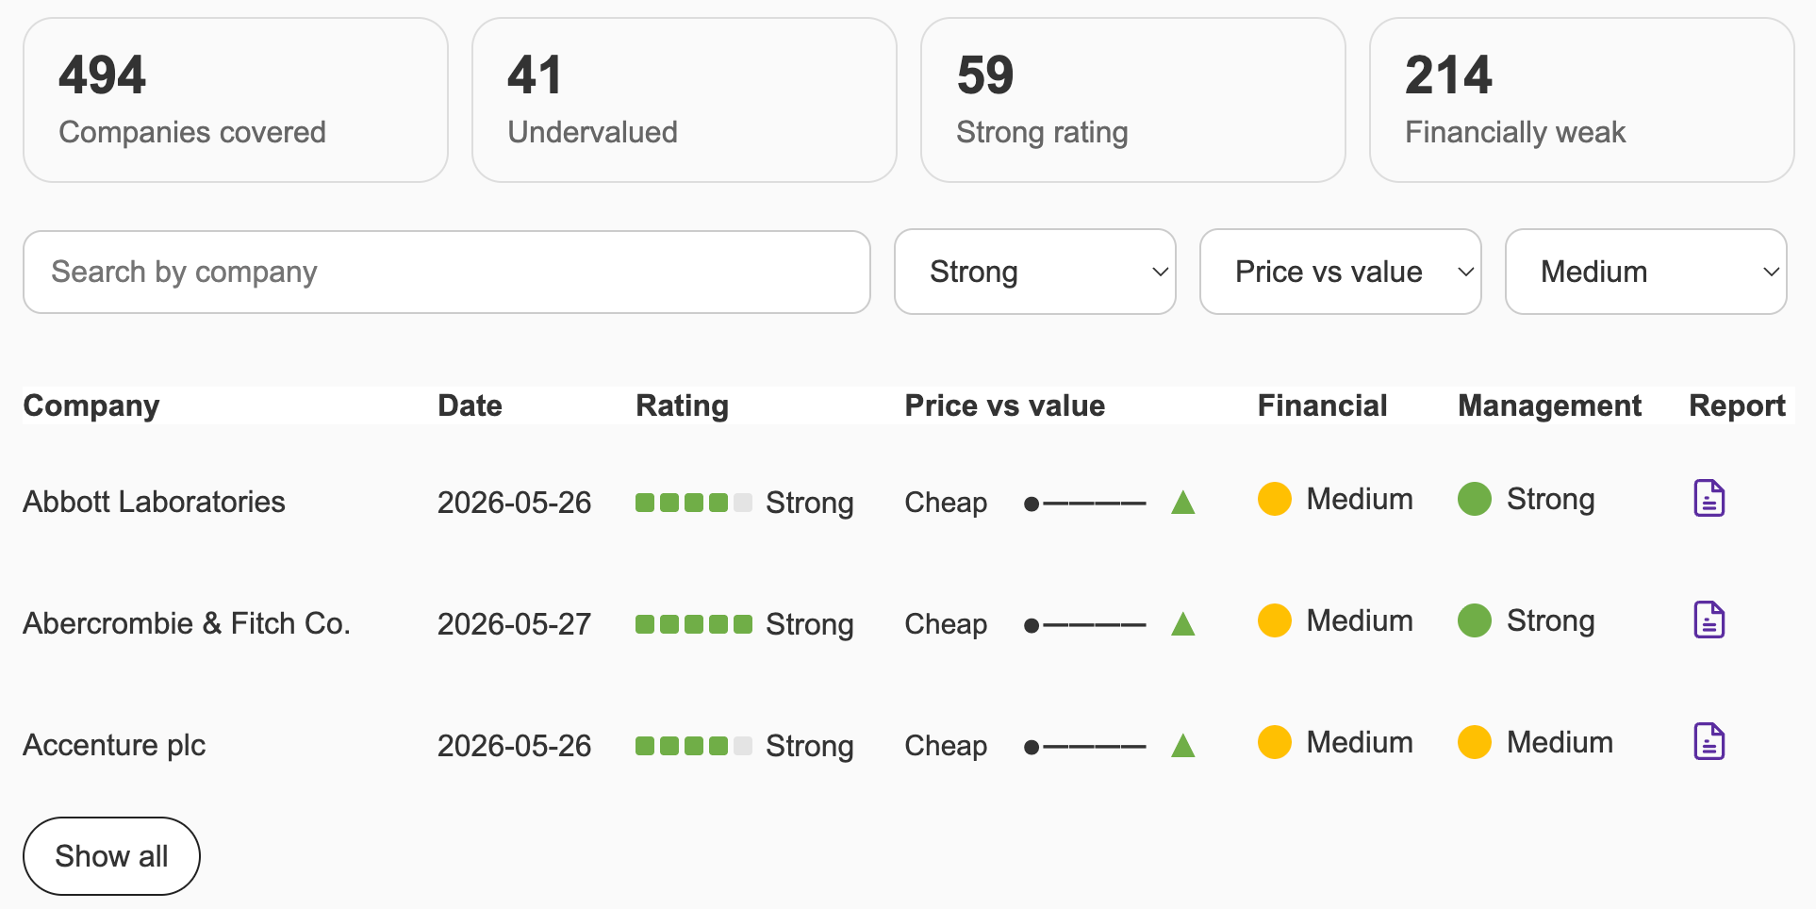This screenshot has height=909, width=1816.
Task: Click Abercrombie's green Management Strong indicator dot
Action: coord(1474,620)
